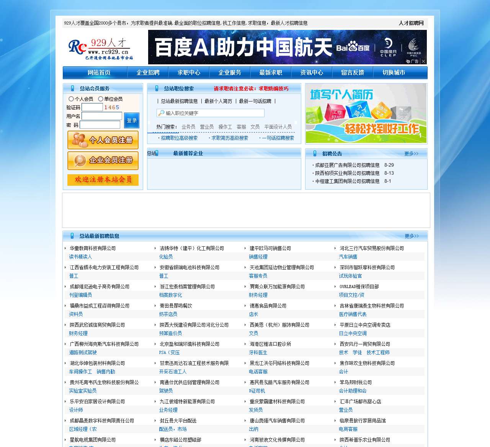Click the 929人才 RC site logo
This screenshot has height=447, width=490.
101,49
